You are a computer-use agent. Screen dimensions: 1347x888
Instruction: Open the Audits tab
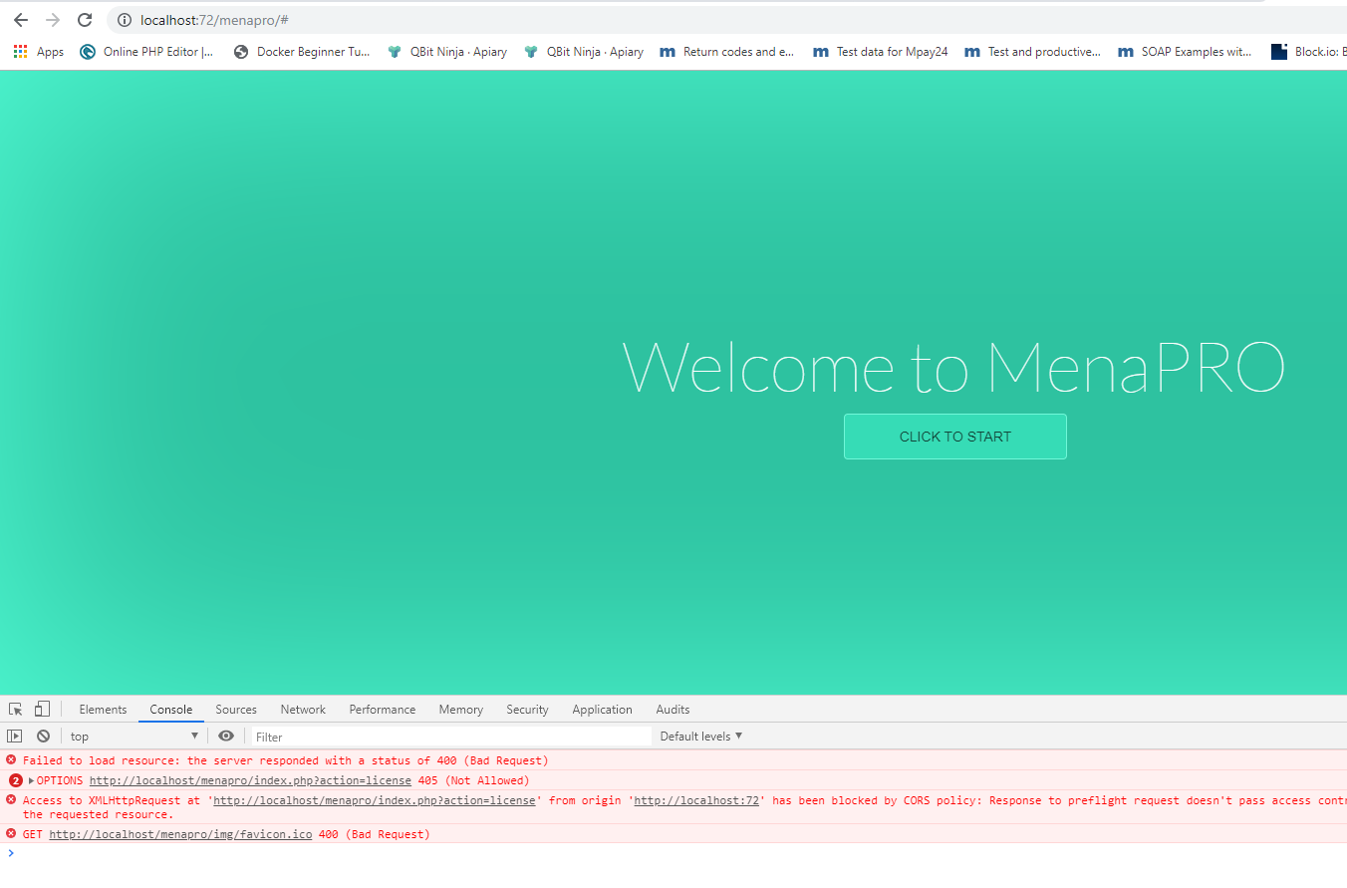673,710
